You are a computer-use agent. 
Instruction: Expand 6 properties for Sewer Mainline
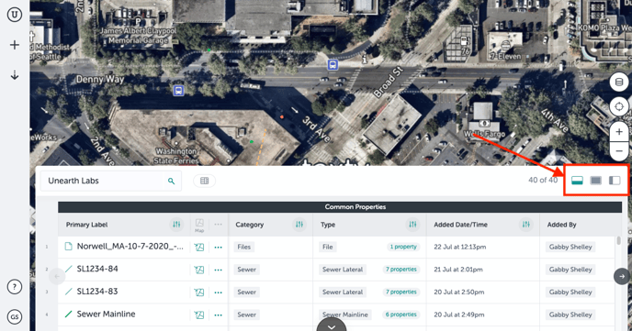[x=401, y=314]
